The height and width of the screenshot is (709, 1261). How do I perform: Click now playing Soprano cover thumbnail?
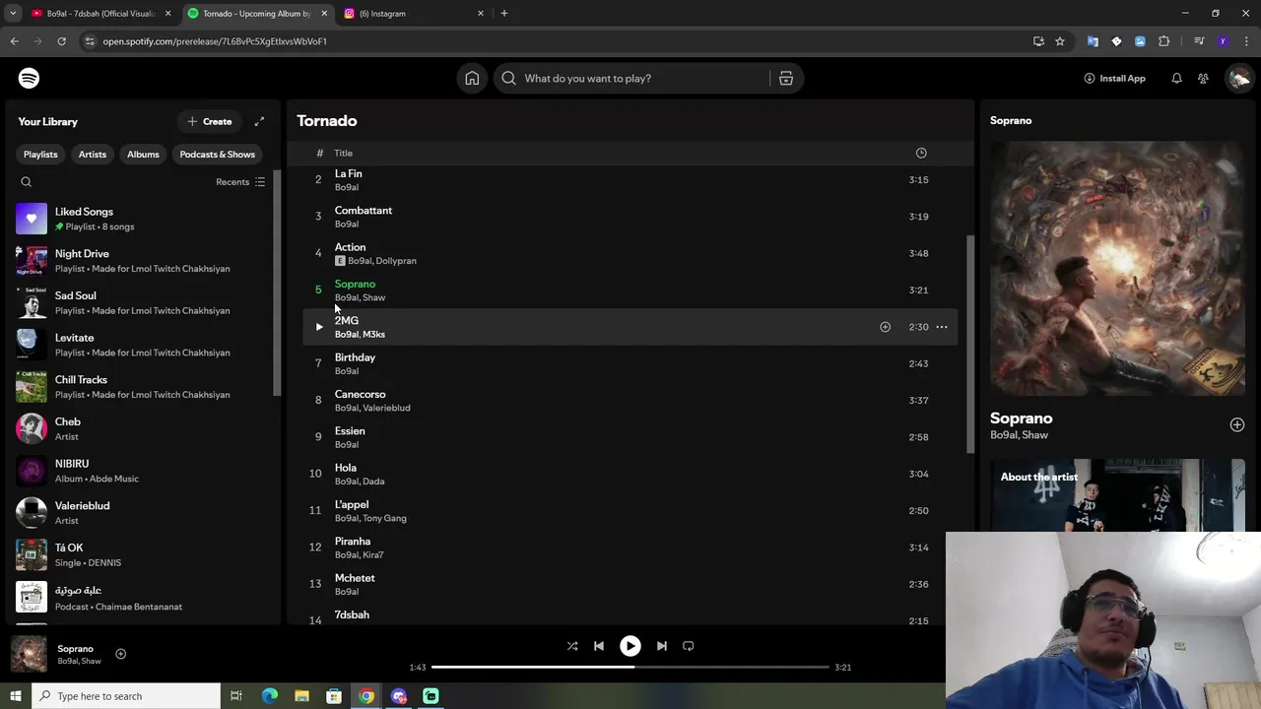point(29,654)
